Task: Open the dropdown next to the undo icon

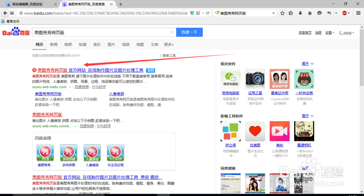Action: 336,13
